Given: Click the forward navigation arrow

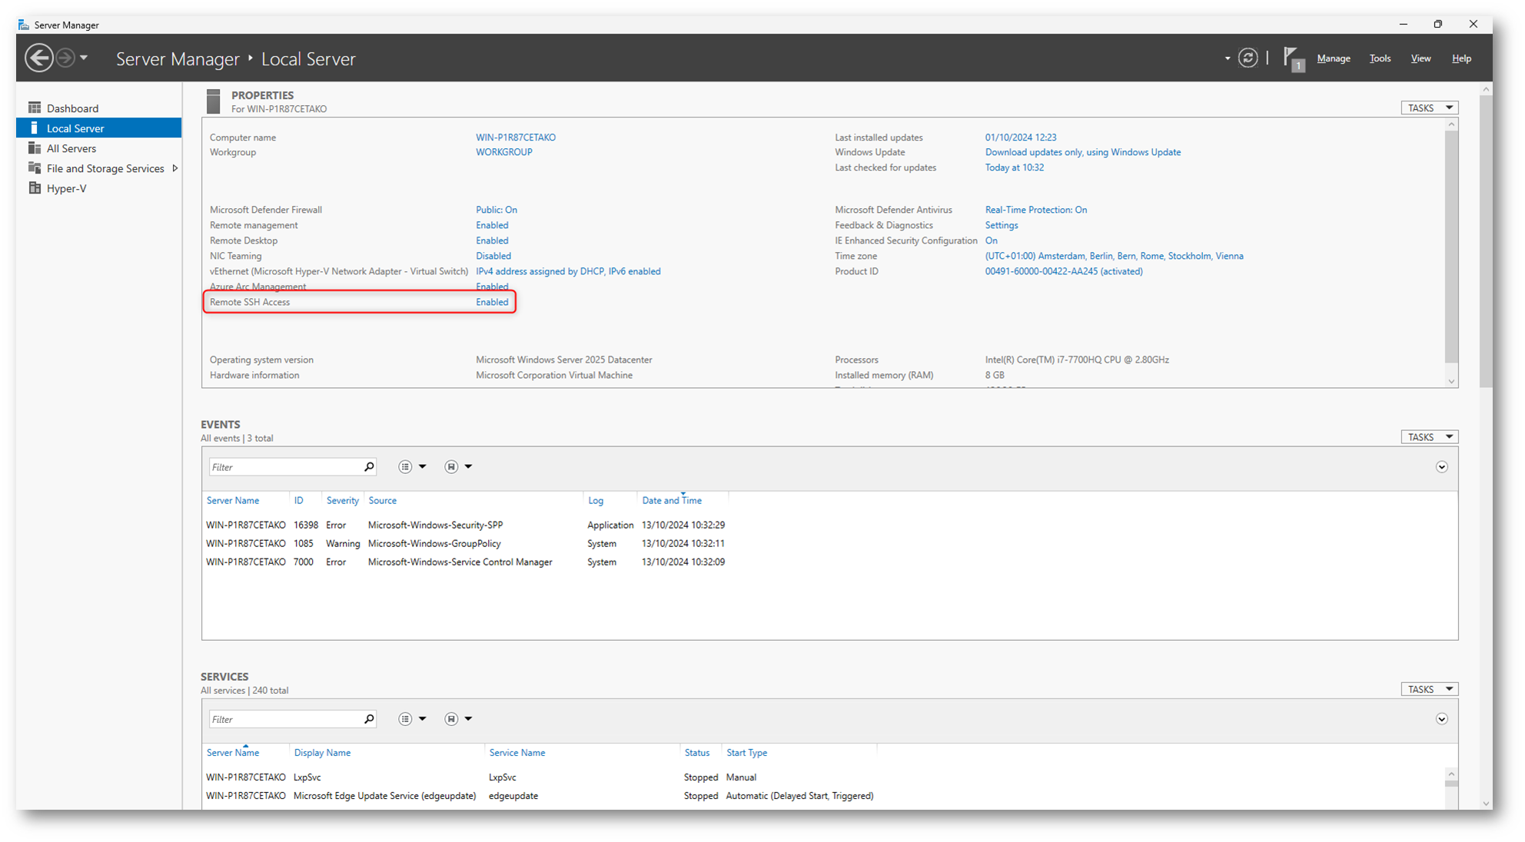Looking at the screenshot, I should (x=65, y=58).
